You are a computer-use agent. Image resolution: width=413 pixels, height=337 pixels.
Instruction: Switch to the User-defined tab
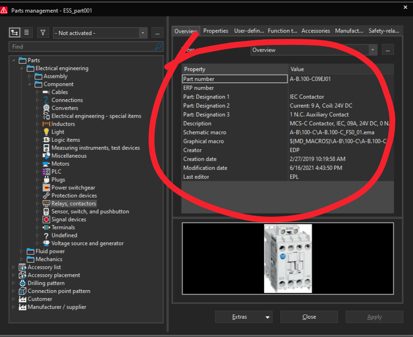click(x=249, y=31)
